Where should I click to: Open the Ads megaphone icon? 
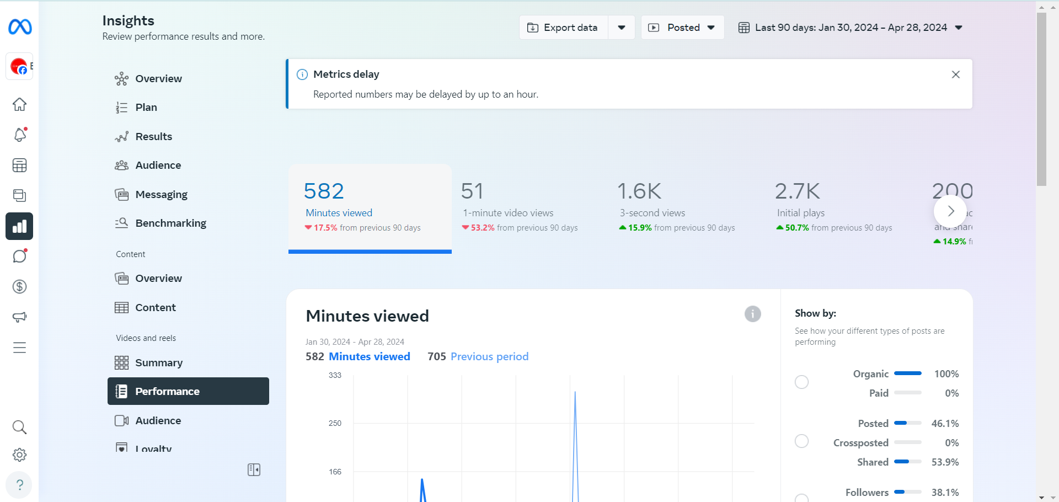(x=20, y=317)
